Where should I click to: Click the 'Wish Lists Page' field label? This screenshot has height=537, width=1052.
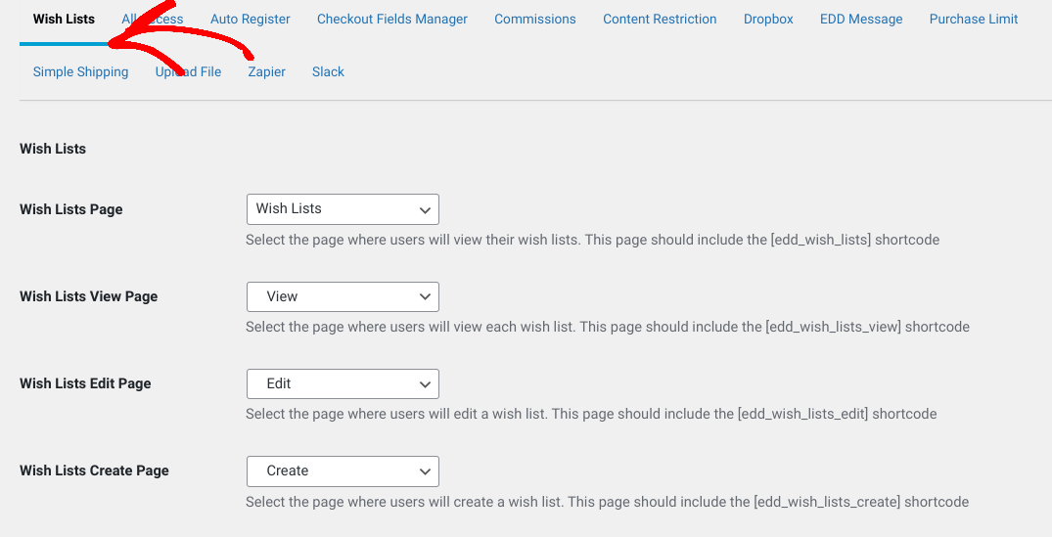71,209
